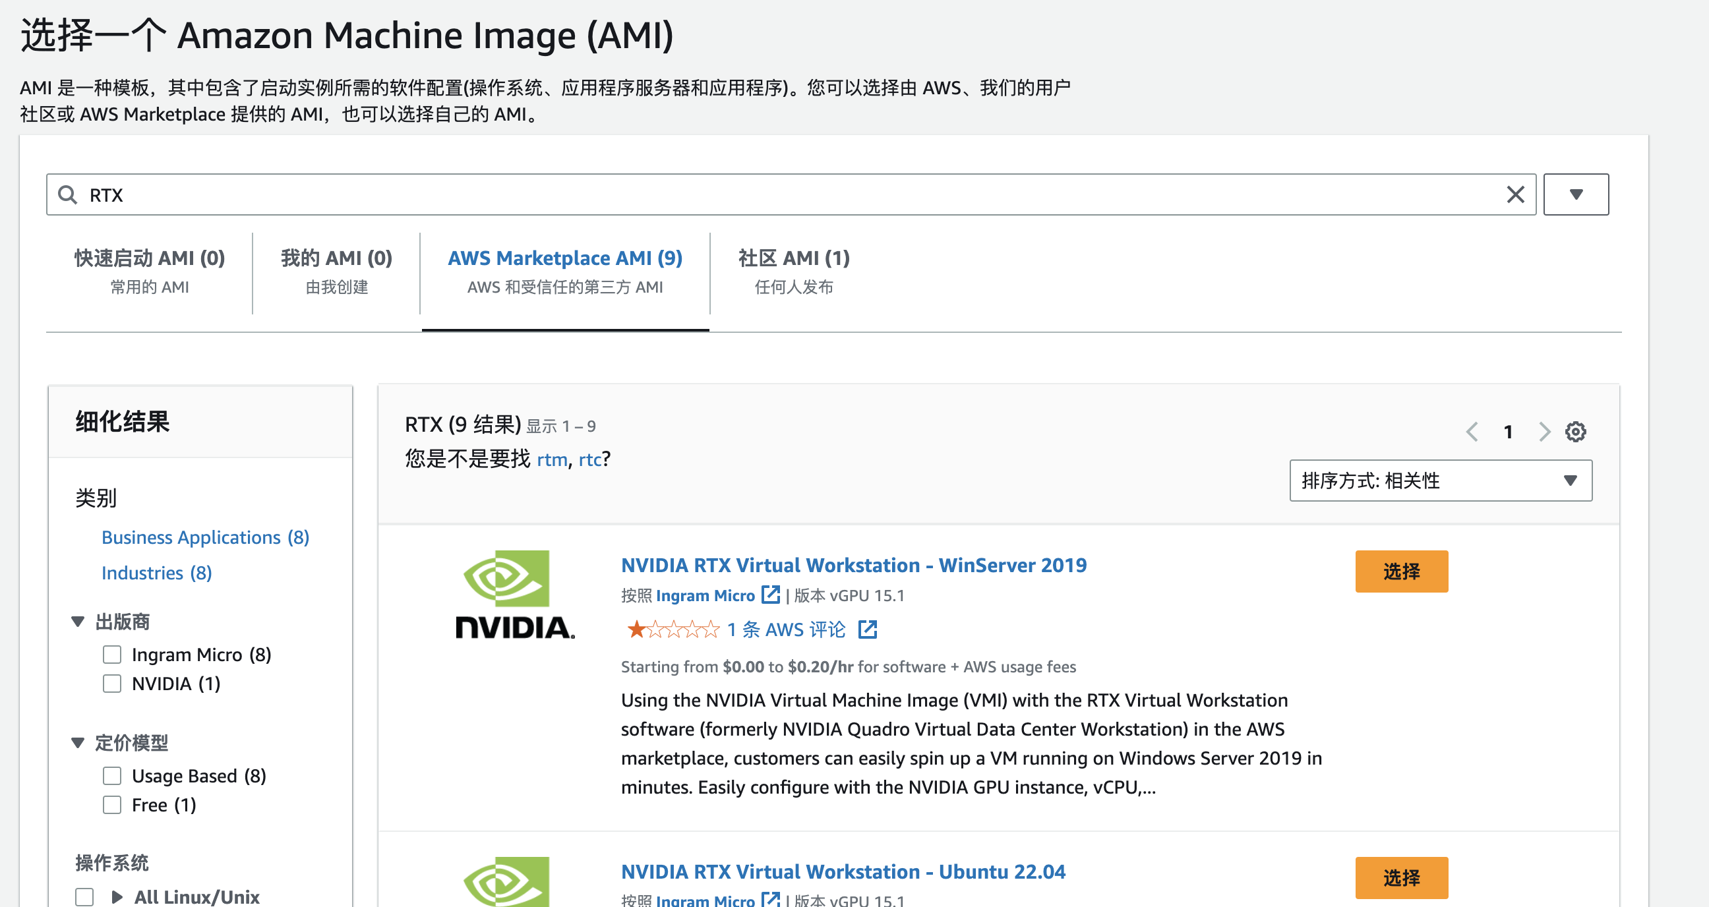Clear the RTX search text
This screenshot has height=907, width=1709.
(x=1515, y=194)
